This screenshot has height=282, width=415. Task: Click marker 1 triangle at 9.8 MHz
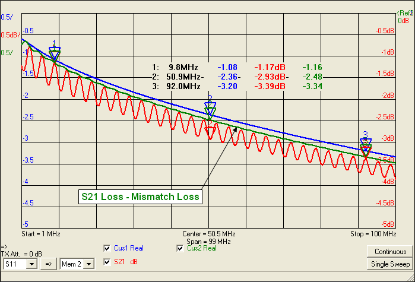(55, 55)
